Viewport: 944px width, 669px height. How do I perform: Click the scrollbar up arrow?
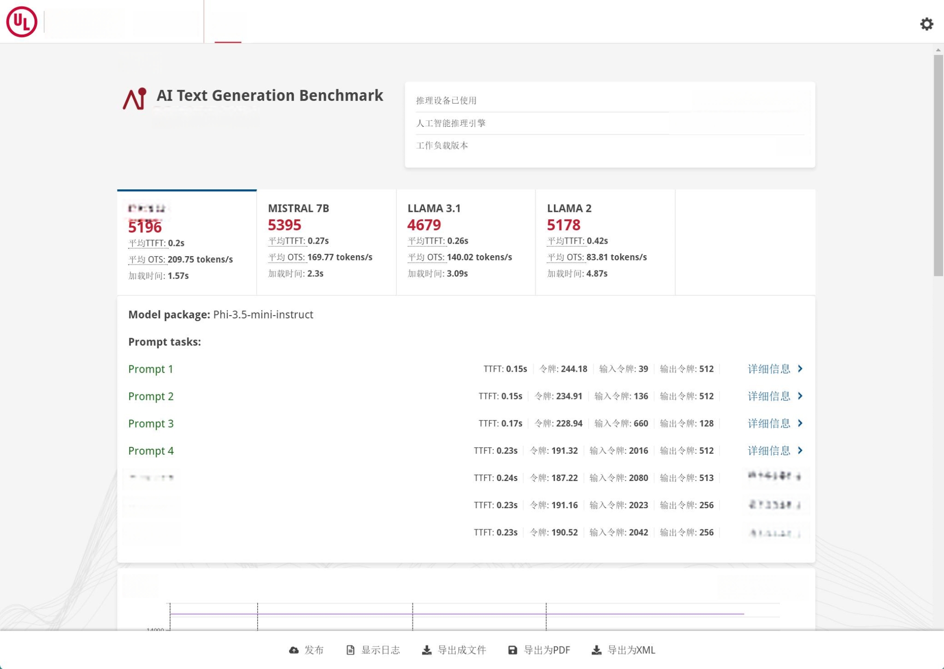pyautogui.click(x=938, y=50)
